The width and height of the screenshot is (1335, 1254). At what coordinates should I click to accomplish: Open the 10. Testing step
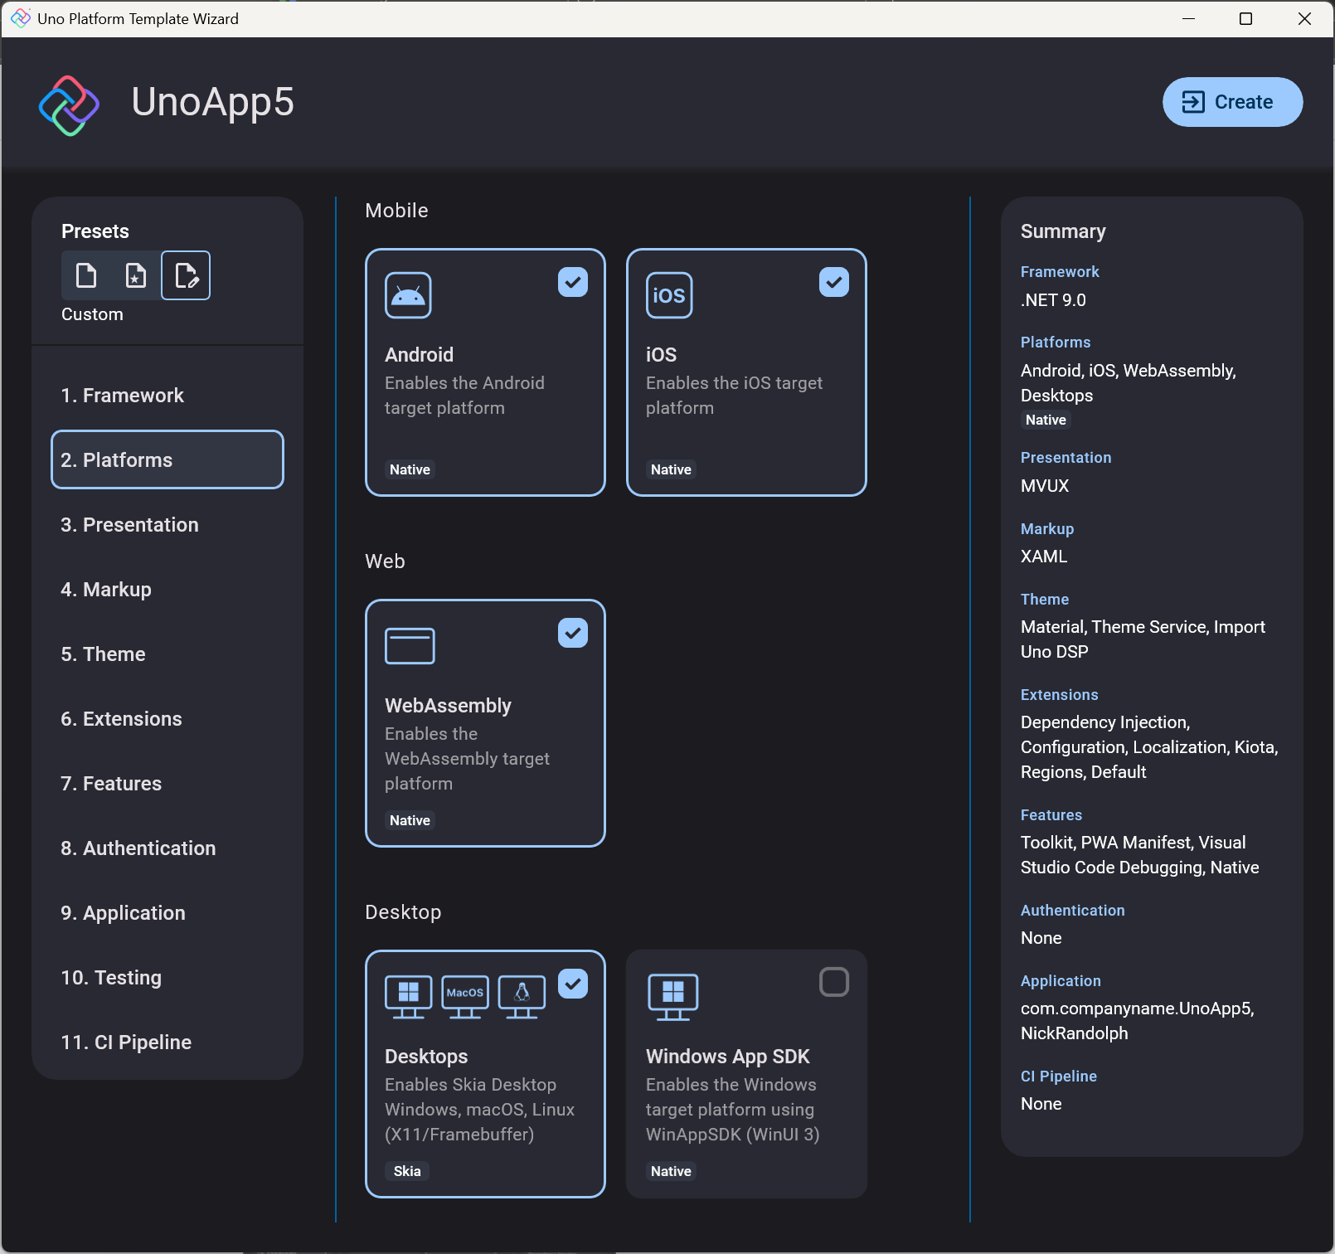click(167, 978)
